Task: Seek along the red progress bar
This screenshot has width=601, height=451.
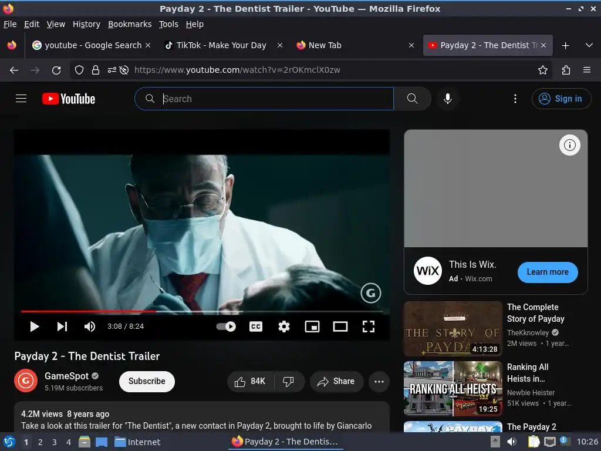Action: [202, 311]
